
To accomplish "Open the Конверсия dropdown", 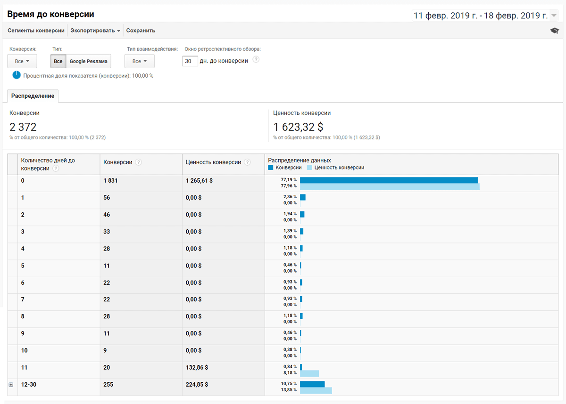I will click(22, 61).
